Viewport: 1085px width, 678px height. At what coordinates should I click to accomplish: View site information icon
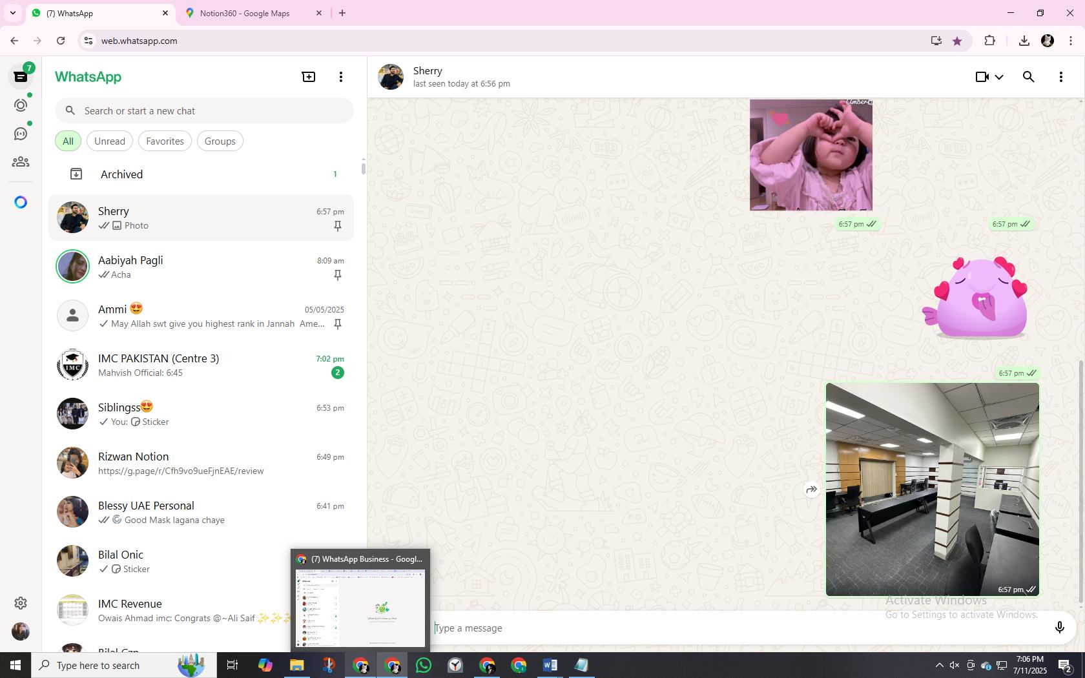[x=88, y=41]
